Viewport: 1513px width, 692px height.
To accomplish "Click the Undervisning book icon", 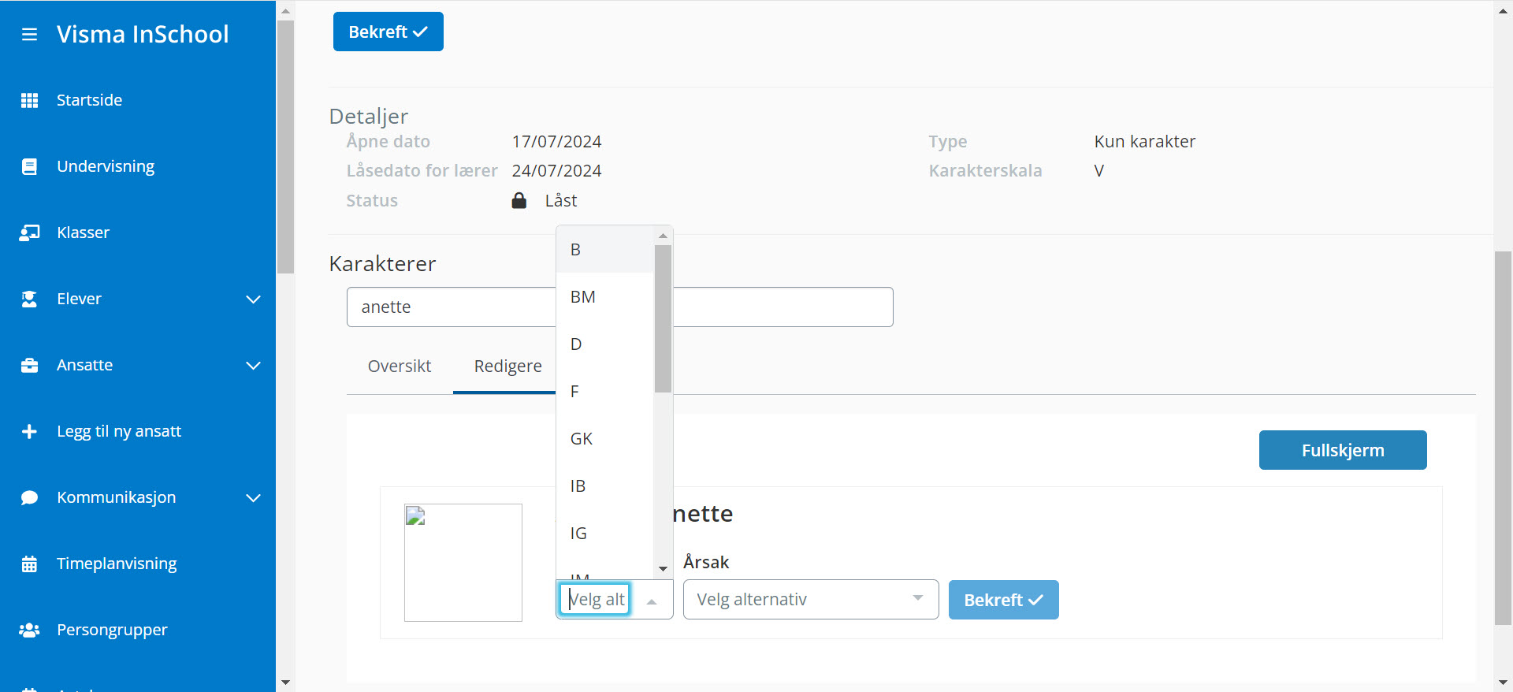I will 29,167.
